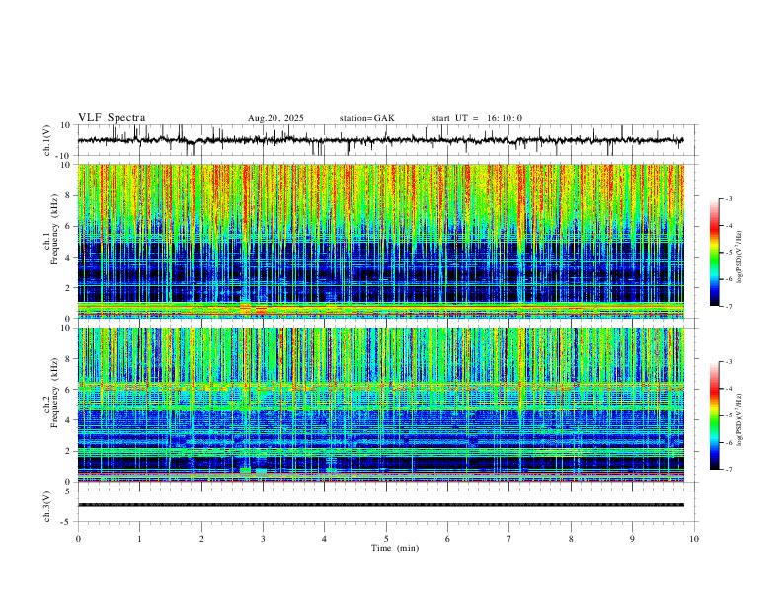Click time axis tick label '4'
The width and height of the screenshot is (782, 604).
coord(324,539)
